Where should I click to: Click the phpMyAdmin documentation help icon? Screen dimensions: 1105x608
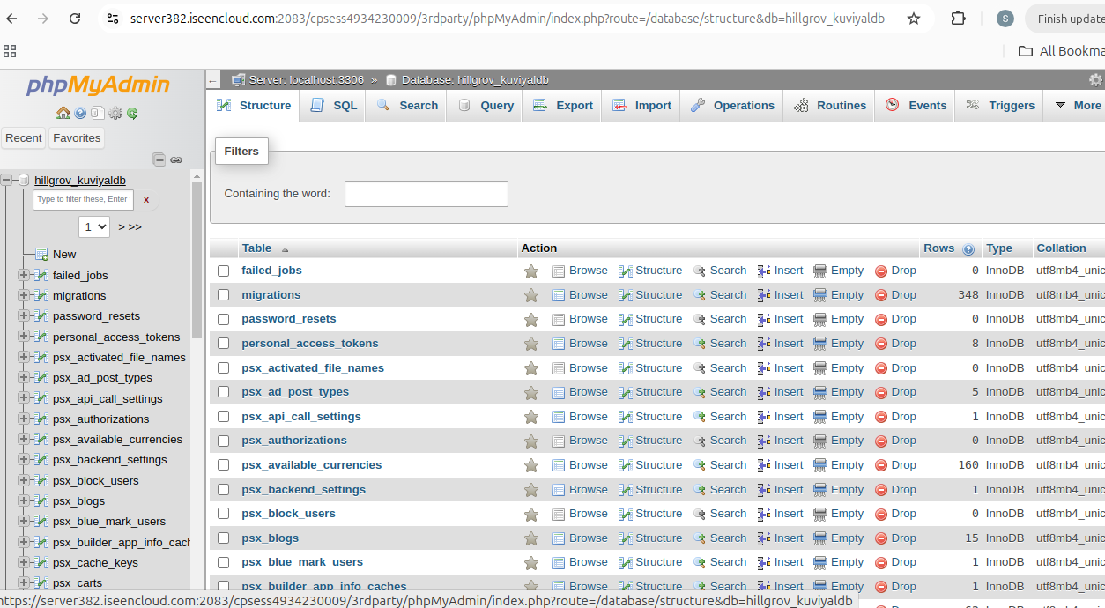pos(80,113)
